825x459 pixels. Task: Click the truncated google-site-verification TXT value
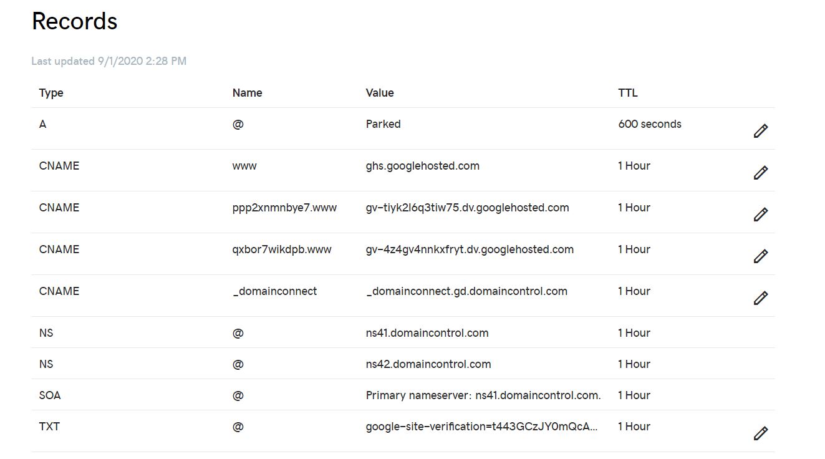click(x=481, y=427)
